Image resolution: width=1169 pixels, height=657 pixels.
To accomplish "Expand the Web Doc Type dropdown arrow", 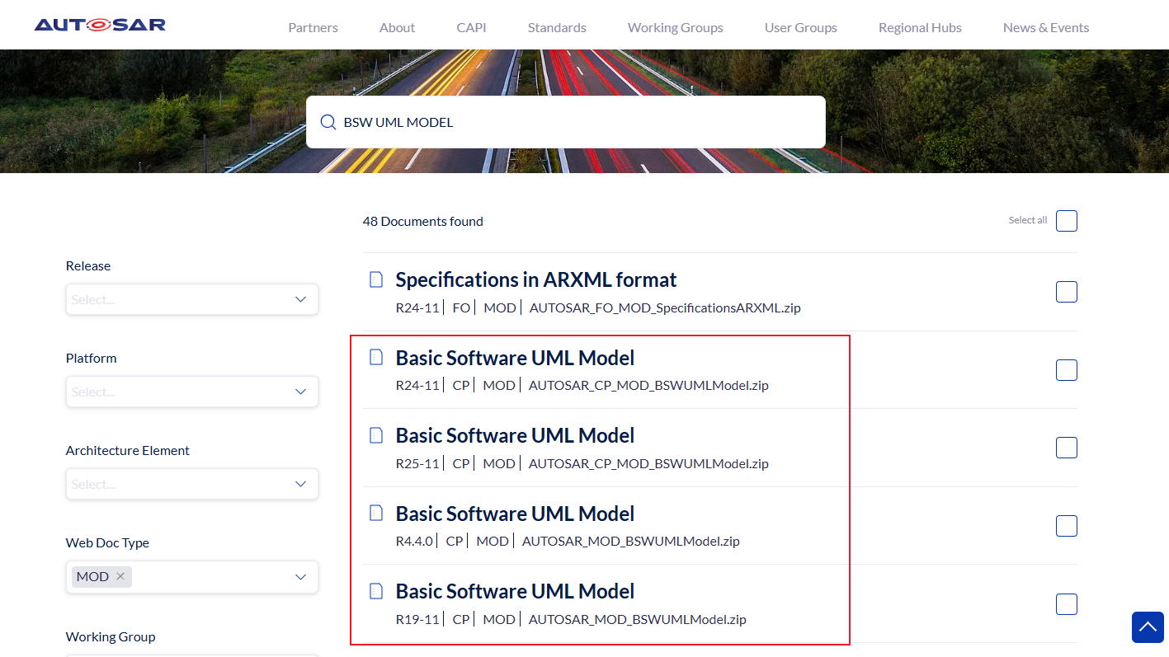I will tap(300, 577).
